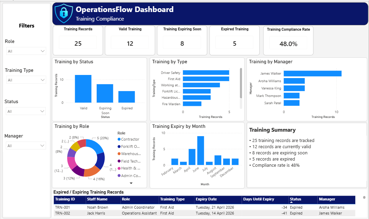Select the Valid Training card value 12
The height and width of the screenshot is (219, 369).
pos(130,43)
